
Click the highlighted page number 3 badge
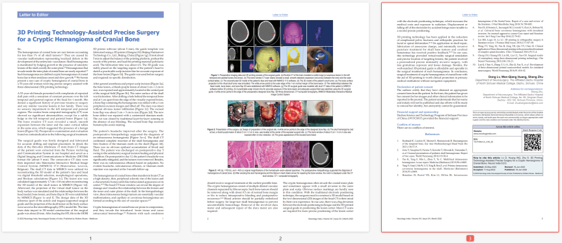470,238
